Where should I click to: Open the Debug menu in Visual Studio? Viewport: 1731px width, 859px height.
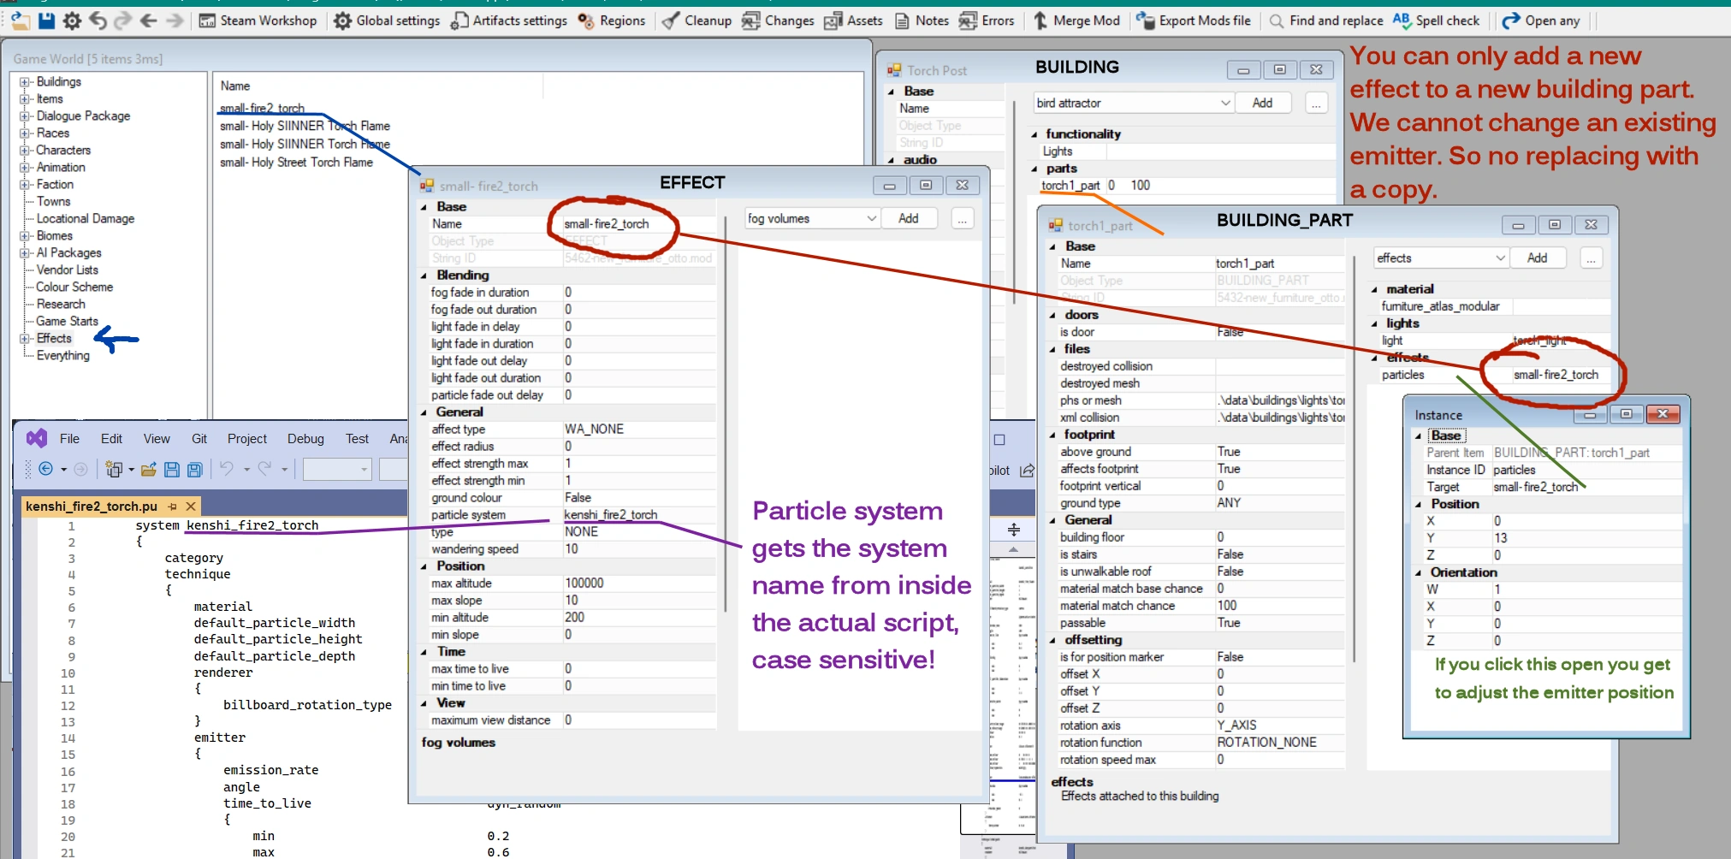point(305,439)
